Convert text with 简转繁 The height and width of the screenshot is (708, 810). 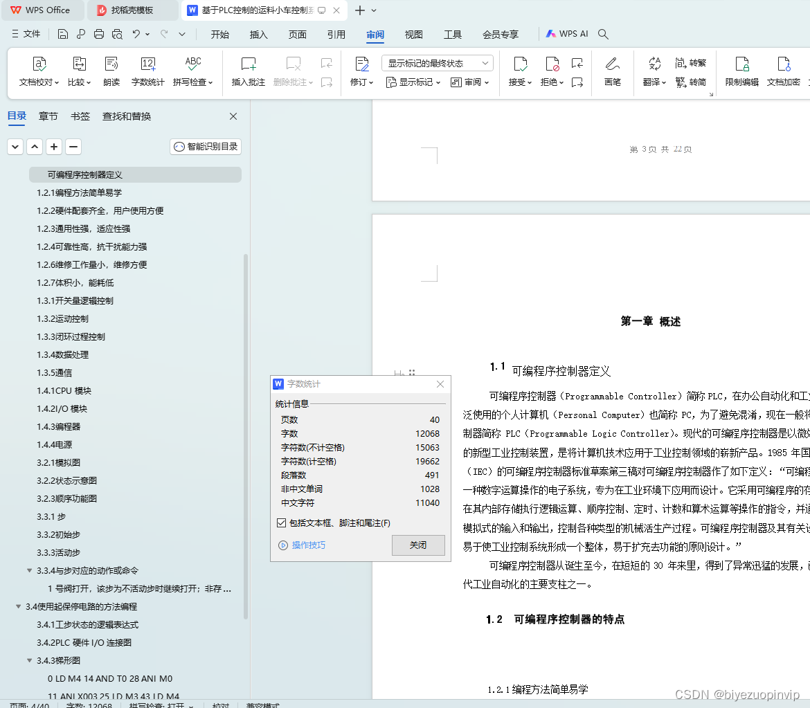(x=691, y=63)
